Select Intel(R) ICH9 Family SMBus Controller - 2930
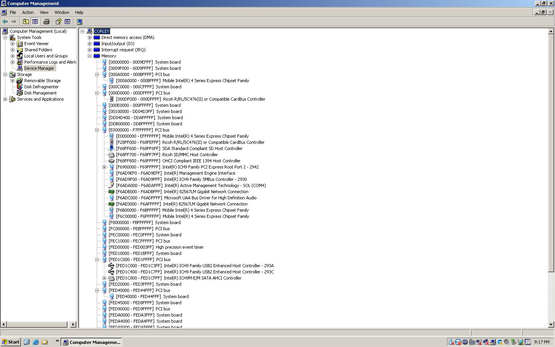This screenshot has height=347, width=555. coord(181,179)
